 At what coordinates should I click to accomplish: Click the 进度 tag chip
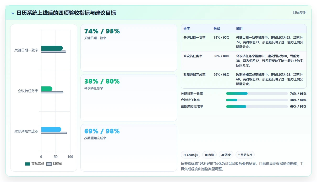(226, 155)
